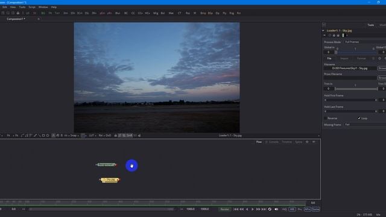This screenshot has width=386, height=217.
Task: Open the RoI menu in viewer toolbar
Action: (101, 136)
